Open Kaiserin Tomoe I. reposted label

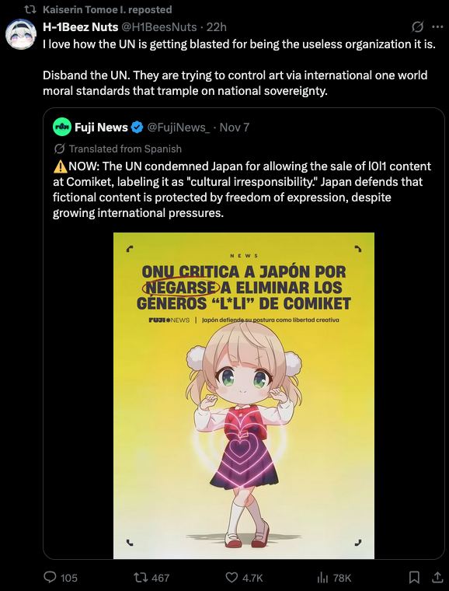107,9
